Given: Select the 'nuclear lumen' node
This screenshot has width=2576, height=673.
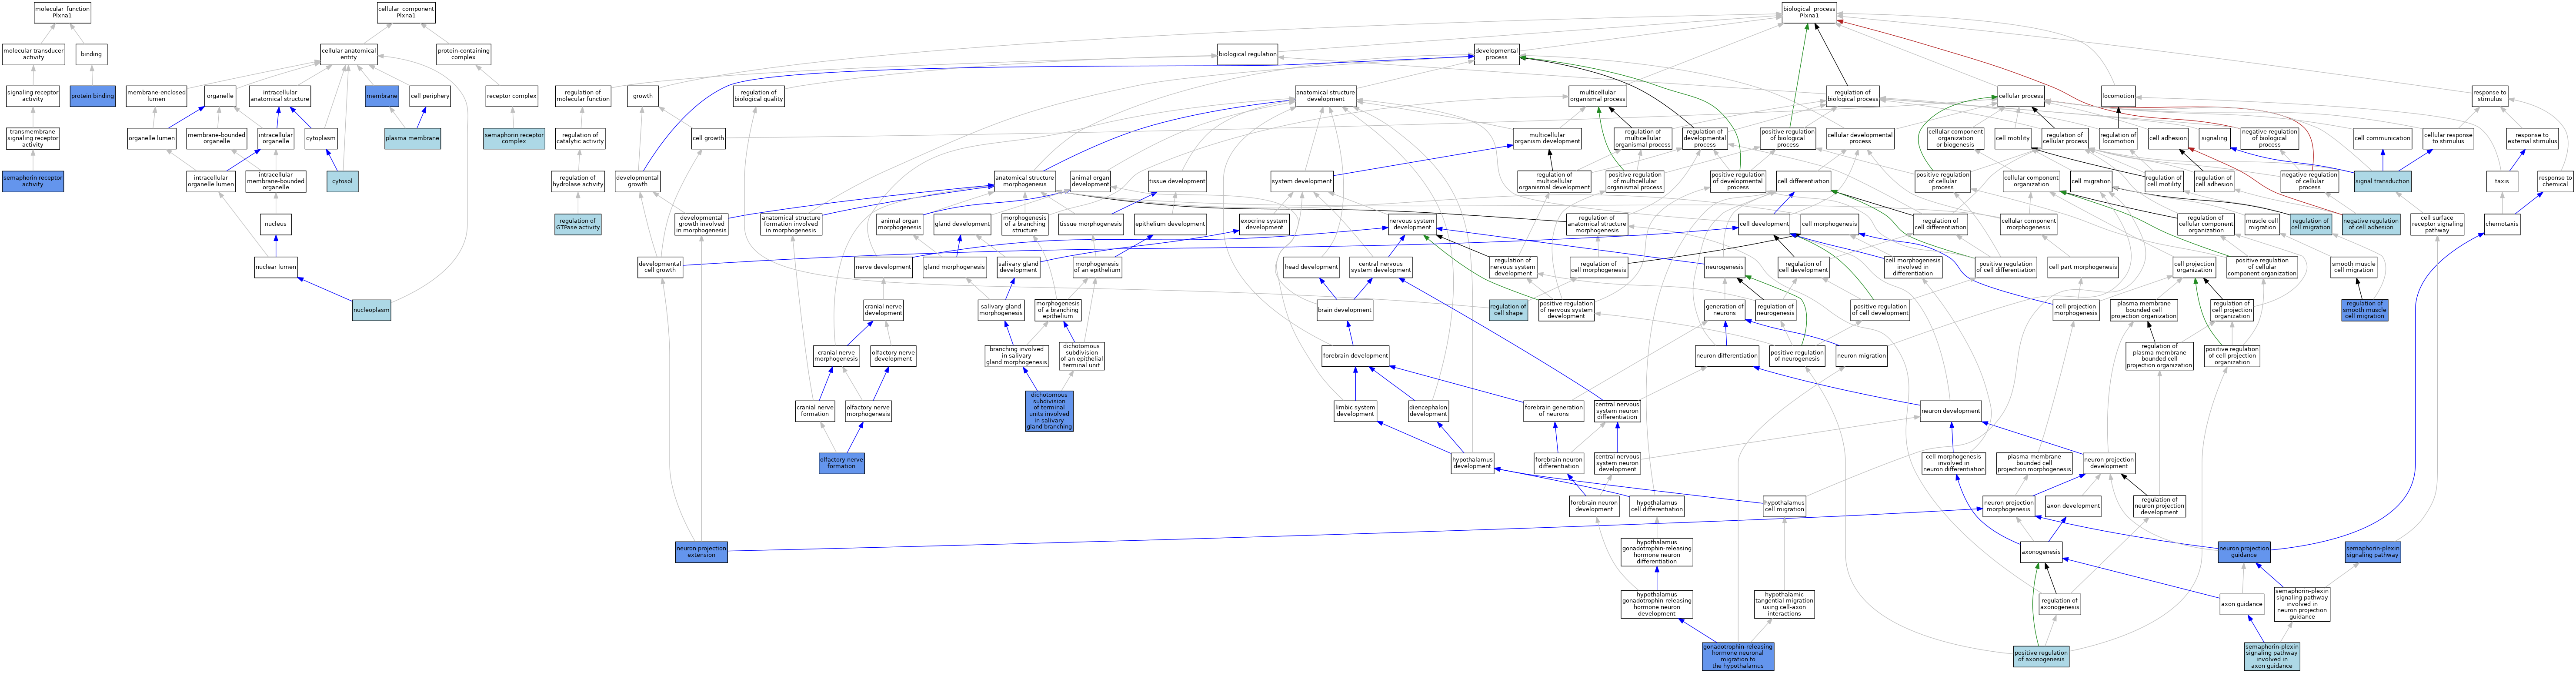Looking at the screenshot, I should click(276, 267).
